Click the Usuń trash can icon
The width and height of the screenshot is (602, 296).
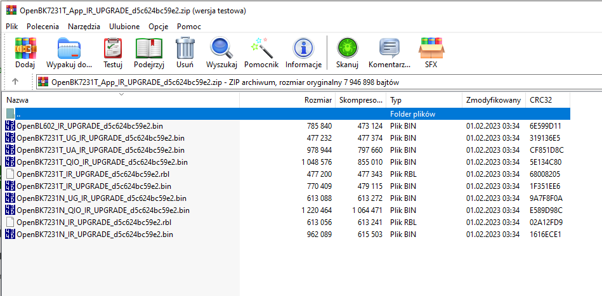click(x=185, y=48)
